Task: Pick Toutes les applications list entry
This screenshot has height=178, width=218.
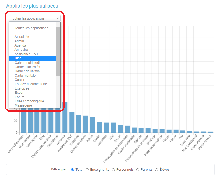Action: click(32, 28)
